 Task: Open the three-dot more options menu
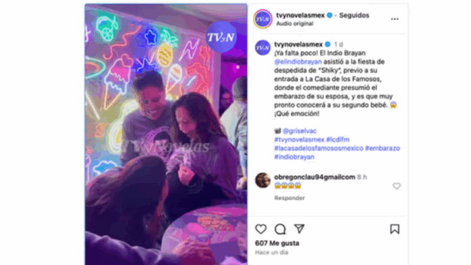[395, 19]
